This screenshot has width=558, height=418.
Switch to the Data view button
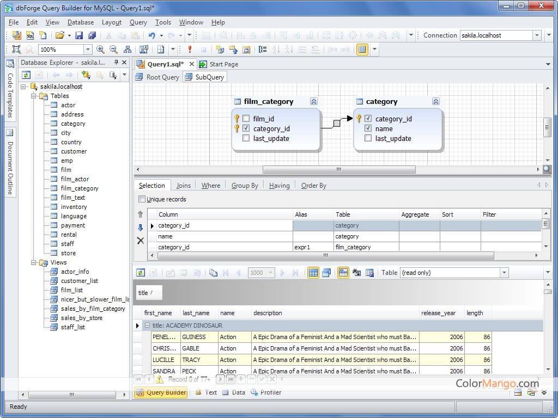[x=234, y=392]
